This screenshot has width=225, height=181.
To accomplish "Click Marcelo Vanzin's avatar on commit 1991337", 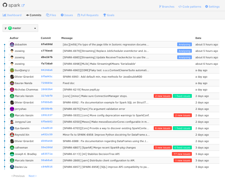I will pos(12,115).
